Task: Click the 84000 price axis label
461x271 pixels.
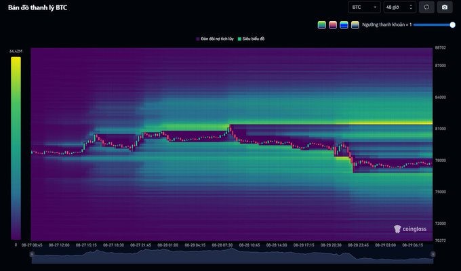Action: 441,98
